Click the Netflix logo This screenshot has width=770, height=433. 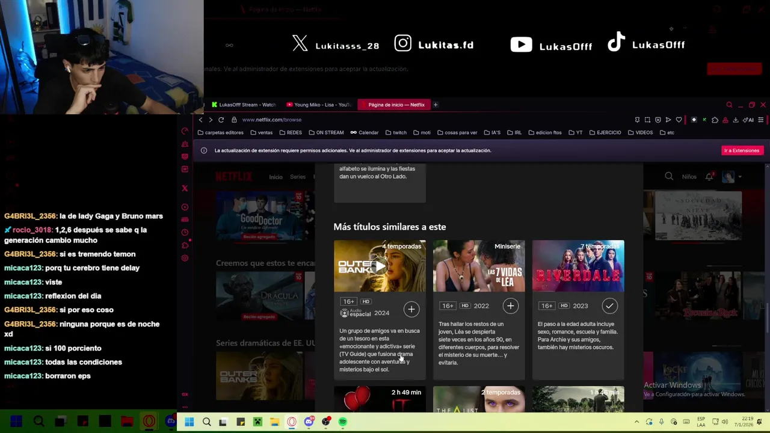pos(234,176)
